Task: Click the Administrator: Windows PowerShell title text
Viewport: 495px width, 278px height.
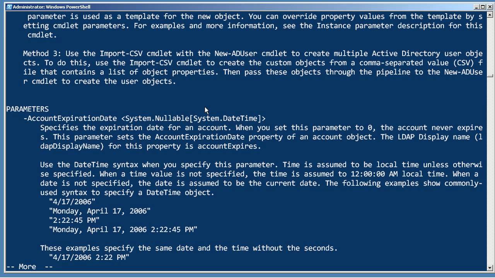Action: click(x=52, y=7)
